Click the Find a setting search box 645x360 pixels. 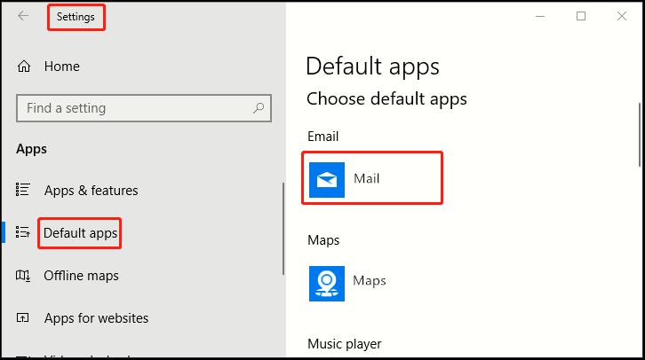tap(144, 108)
